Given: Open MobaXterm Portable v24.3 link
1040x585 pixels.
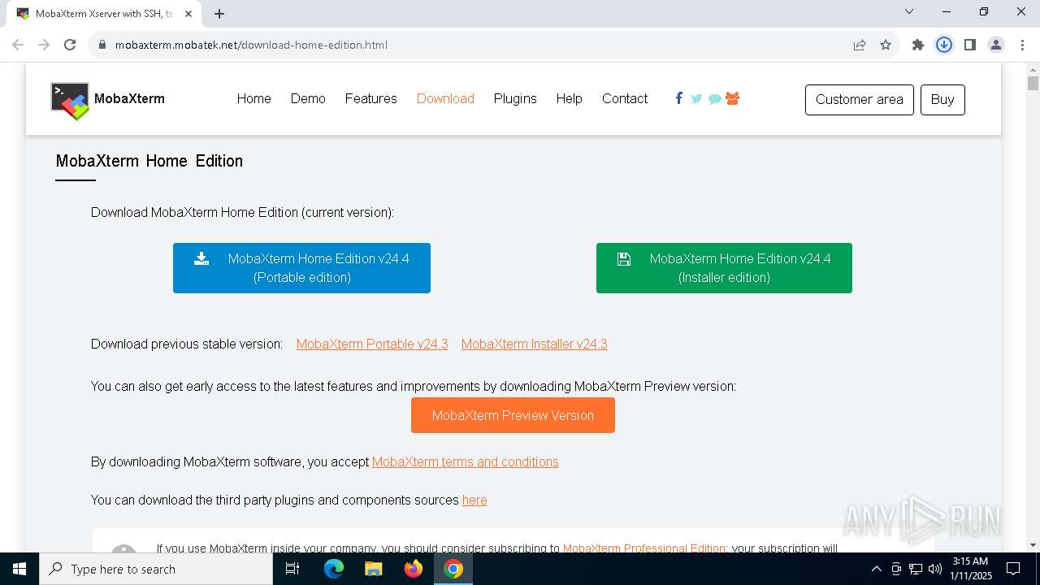Looking at the screenshot, I should click(372, 344).
